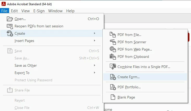Click the Adobe Acrobat logo icon in title bar
The height and width of the screenshot is (111, 191).
pos(4,4)
